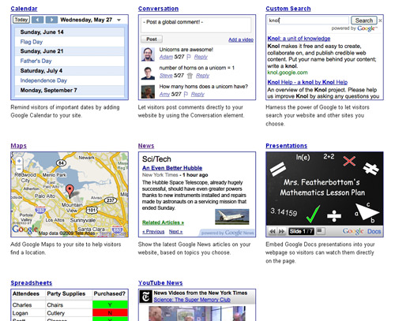Image resolution: width=395 pixels, height=321 pixels.
Task: Click the red N cell for Cutlery
Action: pos(110,313)
